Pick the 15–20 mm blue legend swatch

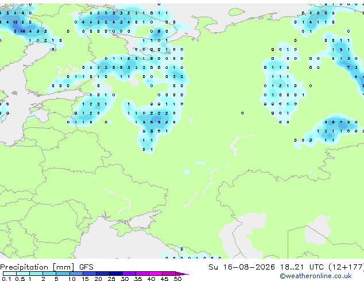(x=89, y=274)
